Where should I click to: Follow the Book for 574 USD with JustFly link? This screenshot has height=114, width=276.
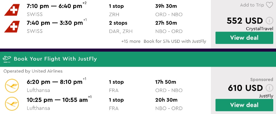tap(175, 41)
